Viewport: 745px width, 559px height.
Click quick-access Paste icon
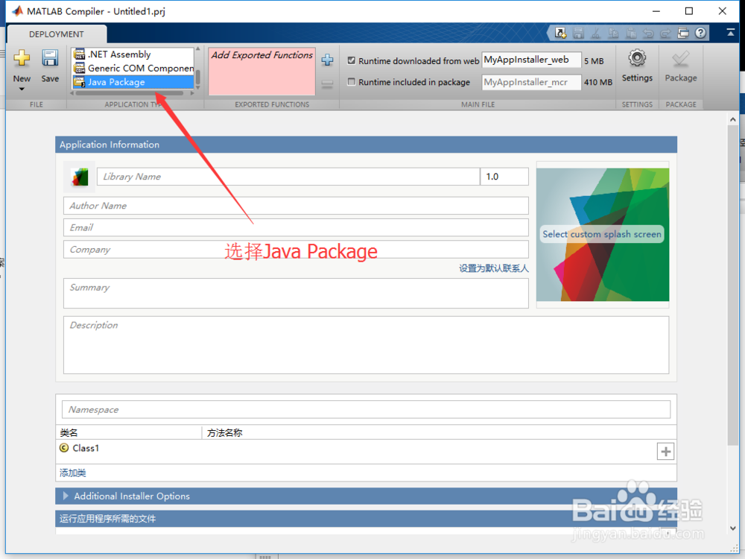pos(631,33)
